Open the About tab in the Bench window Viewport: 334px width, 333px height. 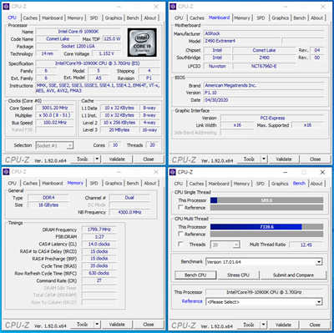coord(316,184)
